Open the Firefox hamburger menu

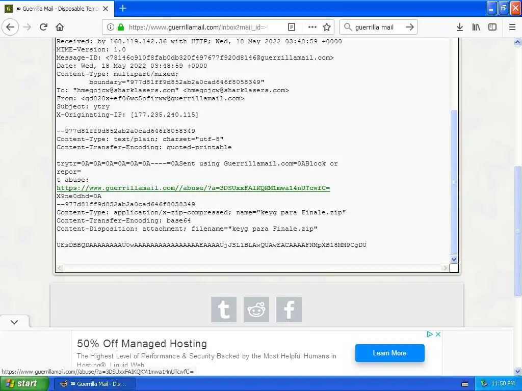(512, 27)
